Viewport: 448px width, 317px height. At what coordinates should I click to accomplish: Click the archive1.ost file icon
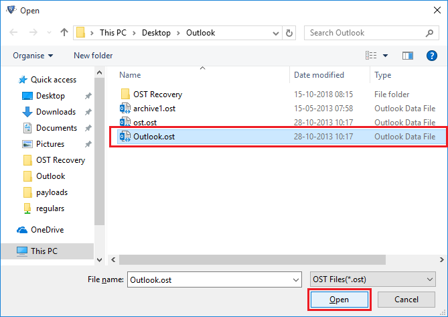point(125,109)
